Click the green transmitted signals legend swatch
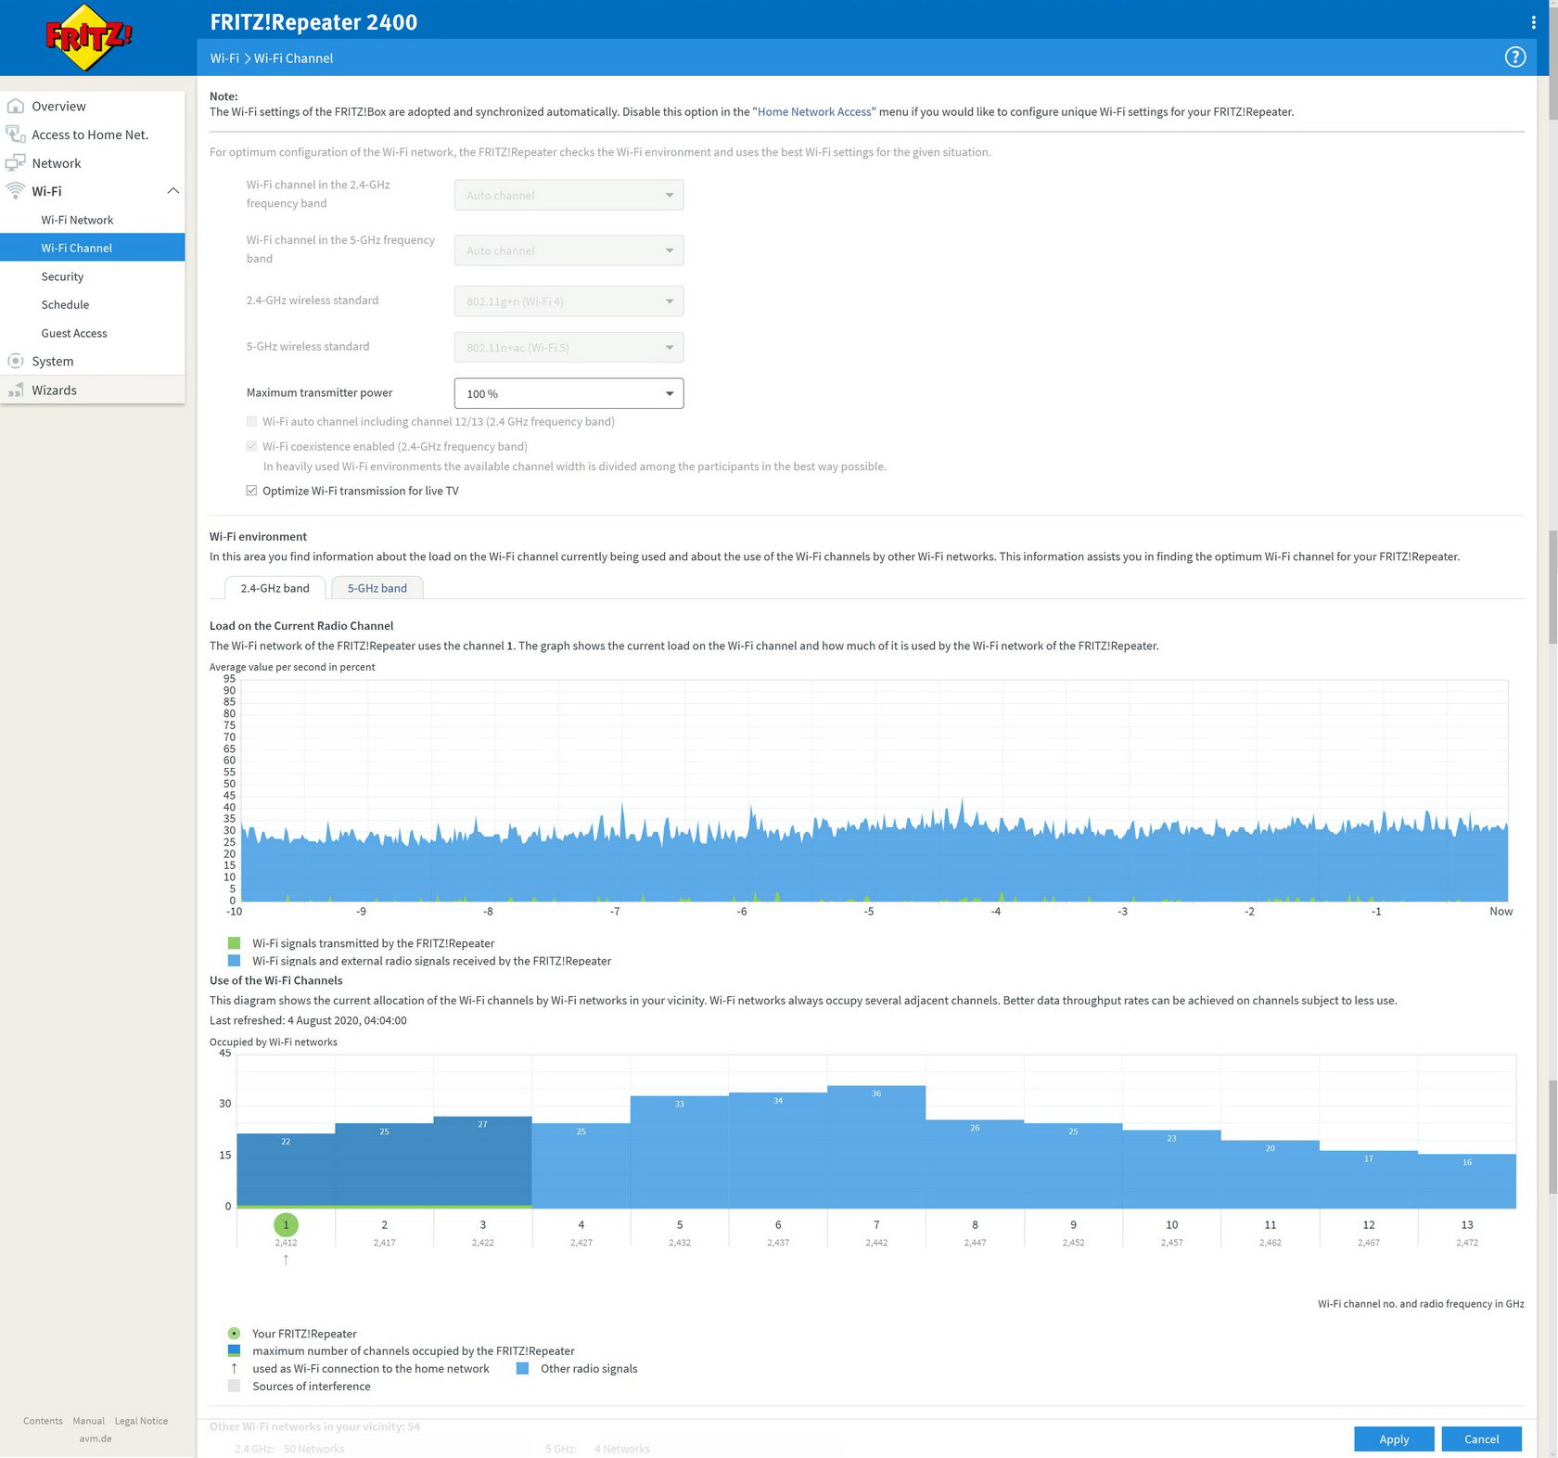 [234, 943]
